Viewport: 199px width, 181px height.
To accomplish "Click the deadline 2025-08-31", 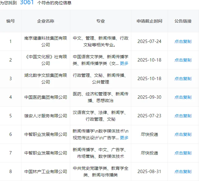I will (x=149, y=172).
